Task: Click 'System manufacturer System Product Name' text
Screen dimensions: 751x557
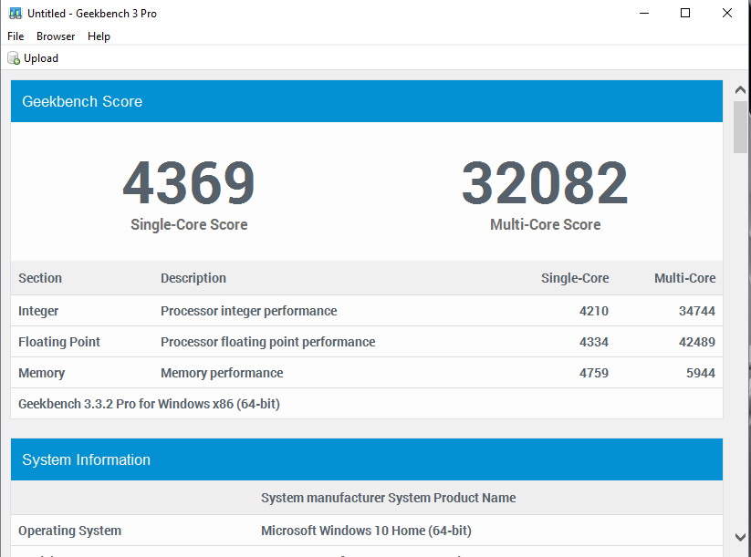Action: [389, 498]
